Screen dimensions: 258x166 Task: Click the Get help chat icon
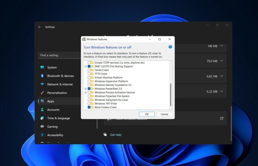pyautogui.click(x=105, y=135)
